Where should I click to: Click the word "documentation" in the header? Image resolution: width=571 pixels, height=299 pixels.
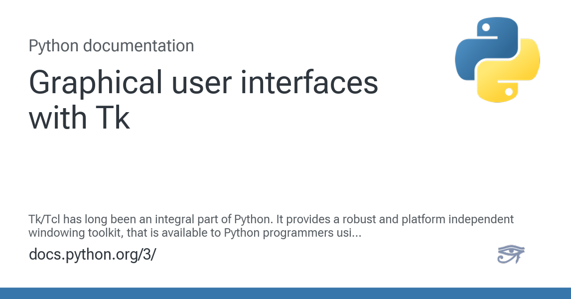[x=138, y=46]
